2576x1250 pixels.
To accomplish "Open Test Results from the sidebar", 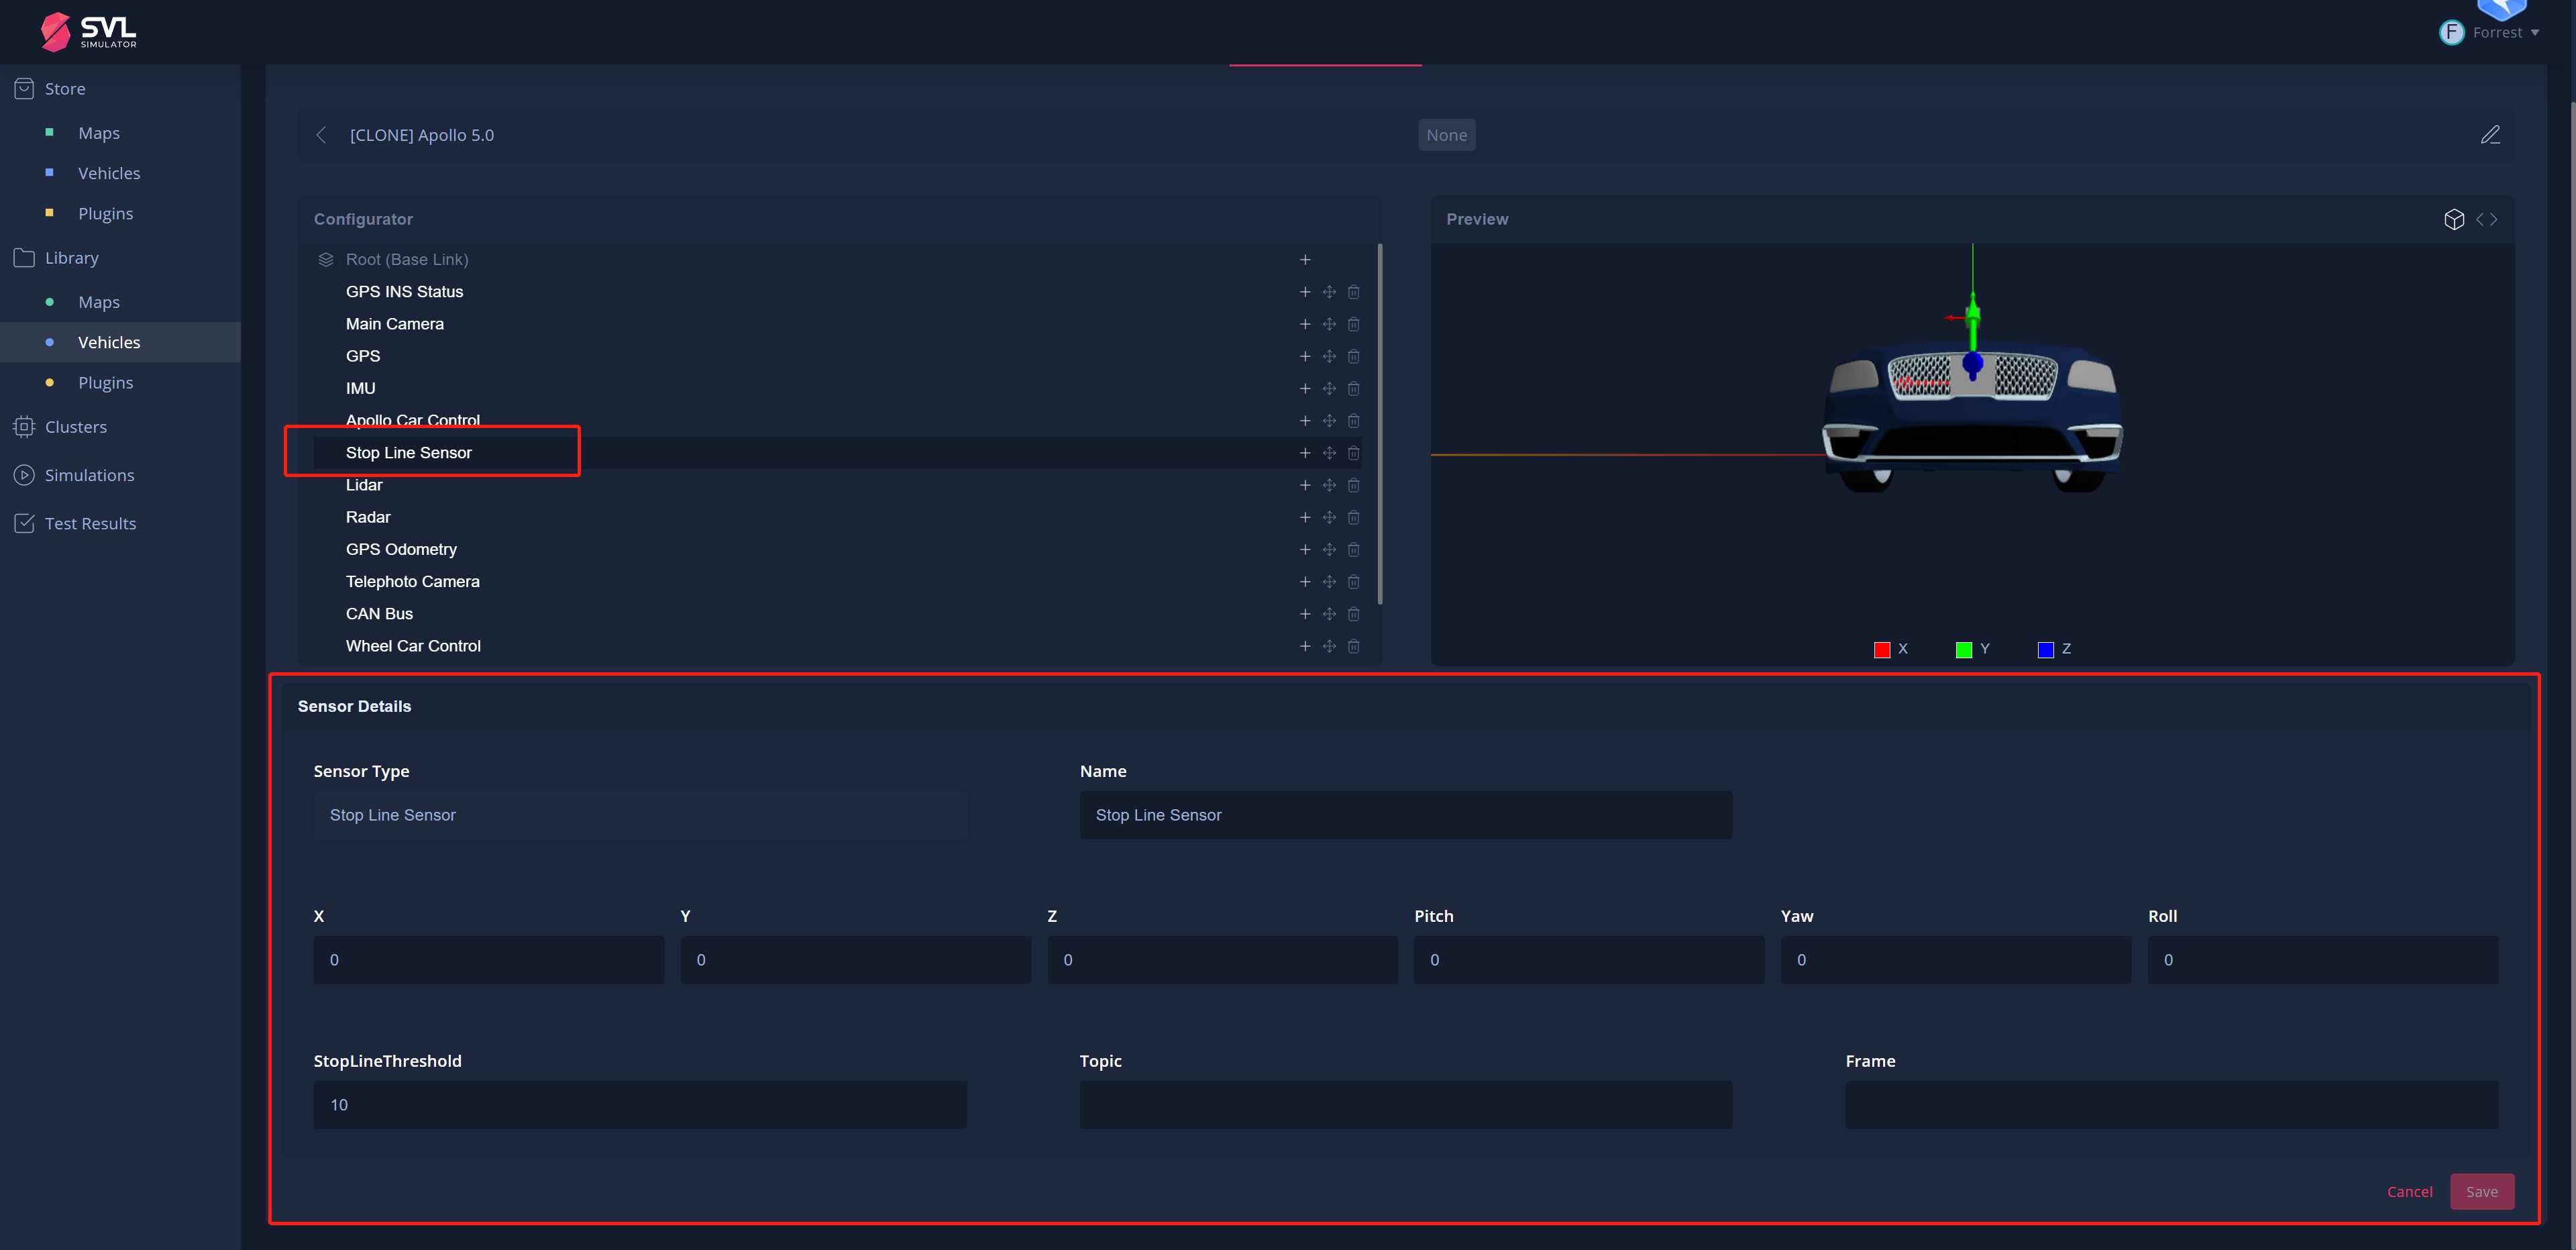I will click(x=90, y=523).
